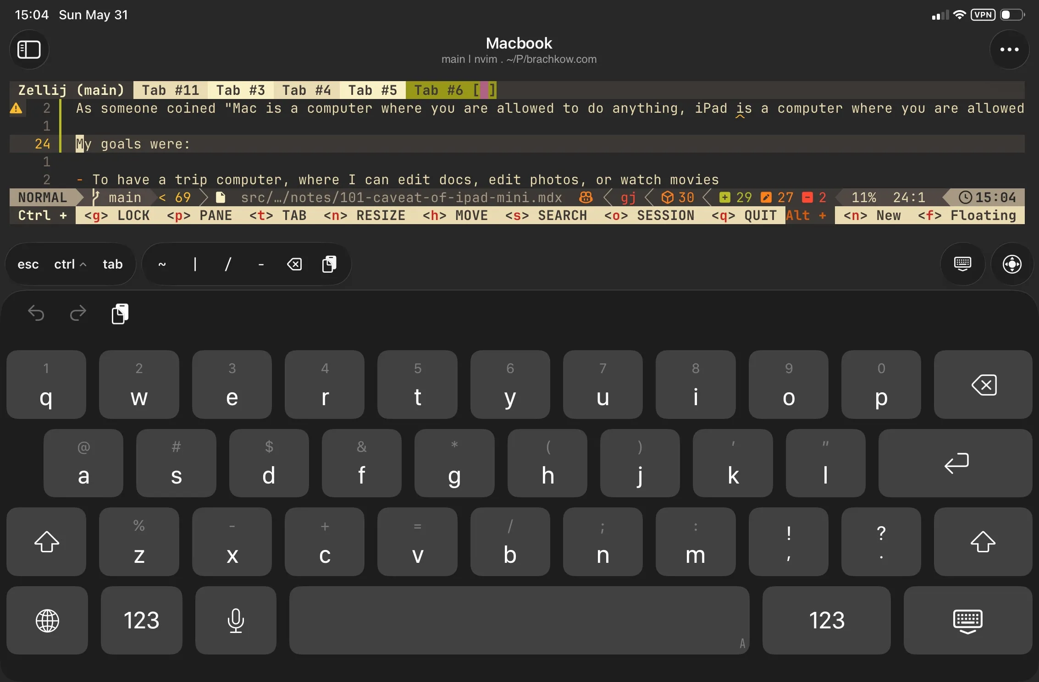The image size is (1039, 682).
Task: Tap the tilde accessory key
Action: pyautogui.click(x=162, y=264)
